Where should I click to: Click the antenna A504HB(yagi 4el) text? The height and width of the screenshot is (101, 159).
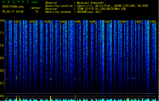coord(89,12)
